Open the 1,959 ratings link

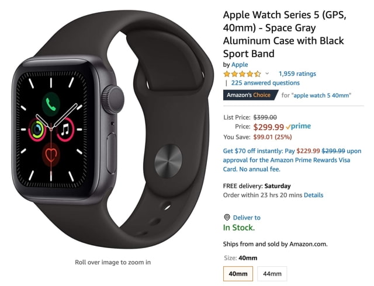coord(297,74)
